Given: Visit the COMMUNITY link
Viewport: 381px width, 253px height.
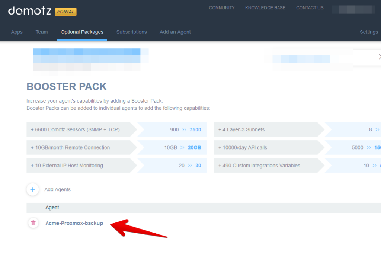Looking at the screenshot, I should click(x=222, y=8).
